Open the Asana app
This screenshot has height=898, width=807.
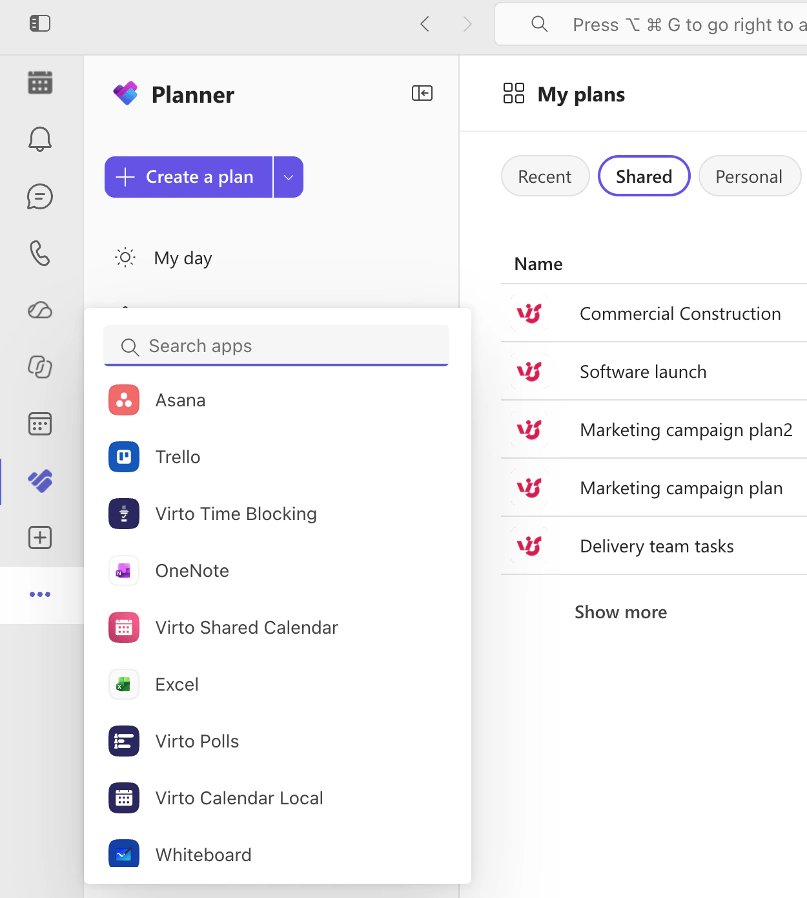click(x=278, y=401)
